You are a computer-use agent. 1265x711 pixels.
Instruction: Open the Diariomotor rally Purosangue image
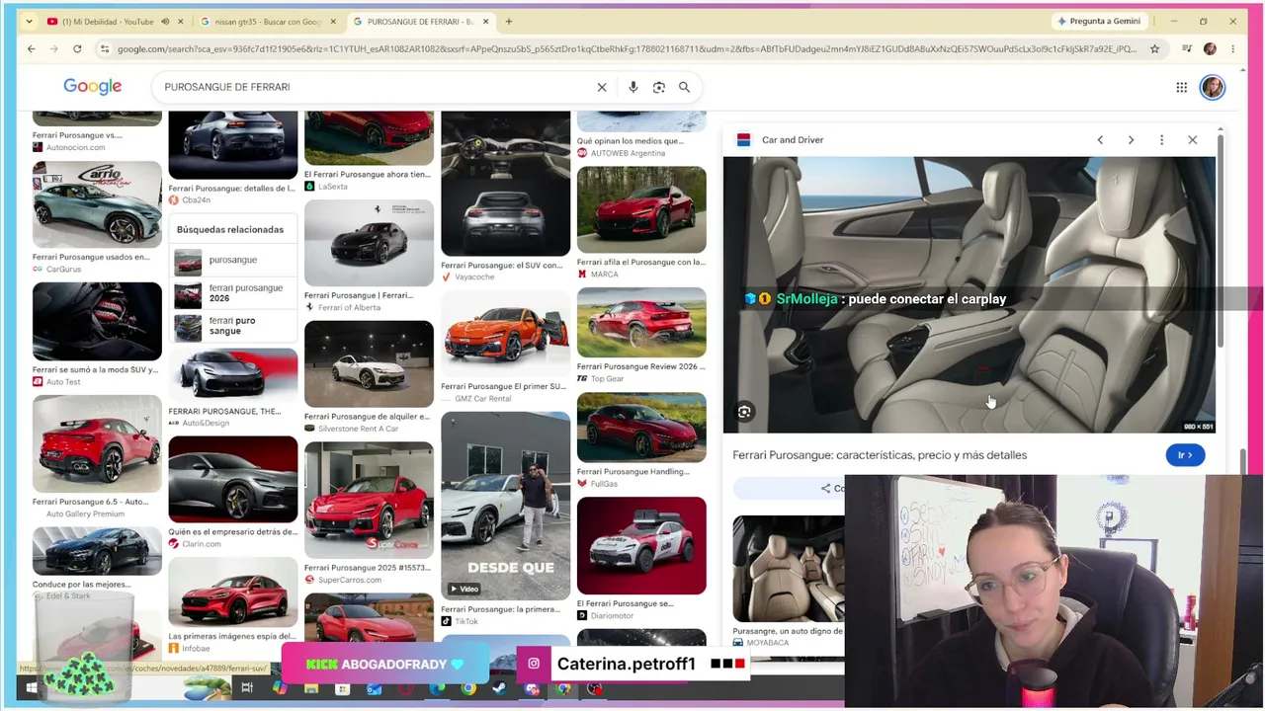(641, 546)
